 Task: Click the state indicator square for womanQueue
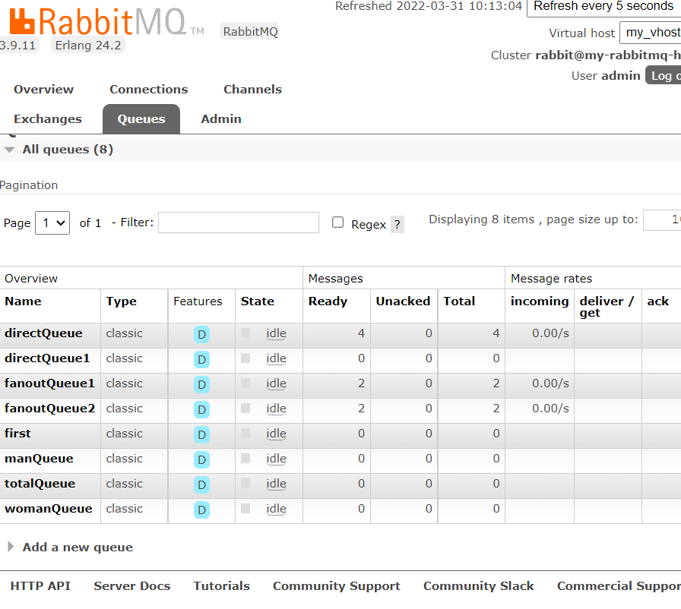(245, 508)
